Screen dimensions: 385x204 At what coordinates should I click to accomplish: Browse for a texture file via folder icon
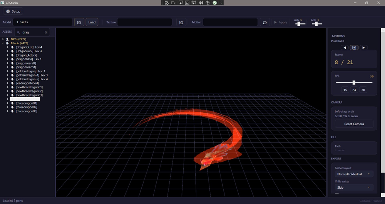181,22
